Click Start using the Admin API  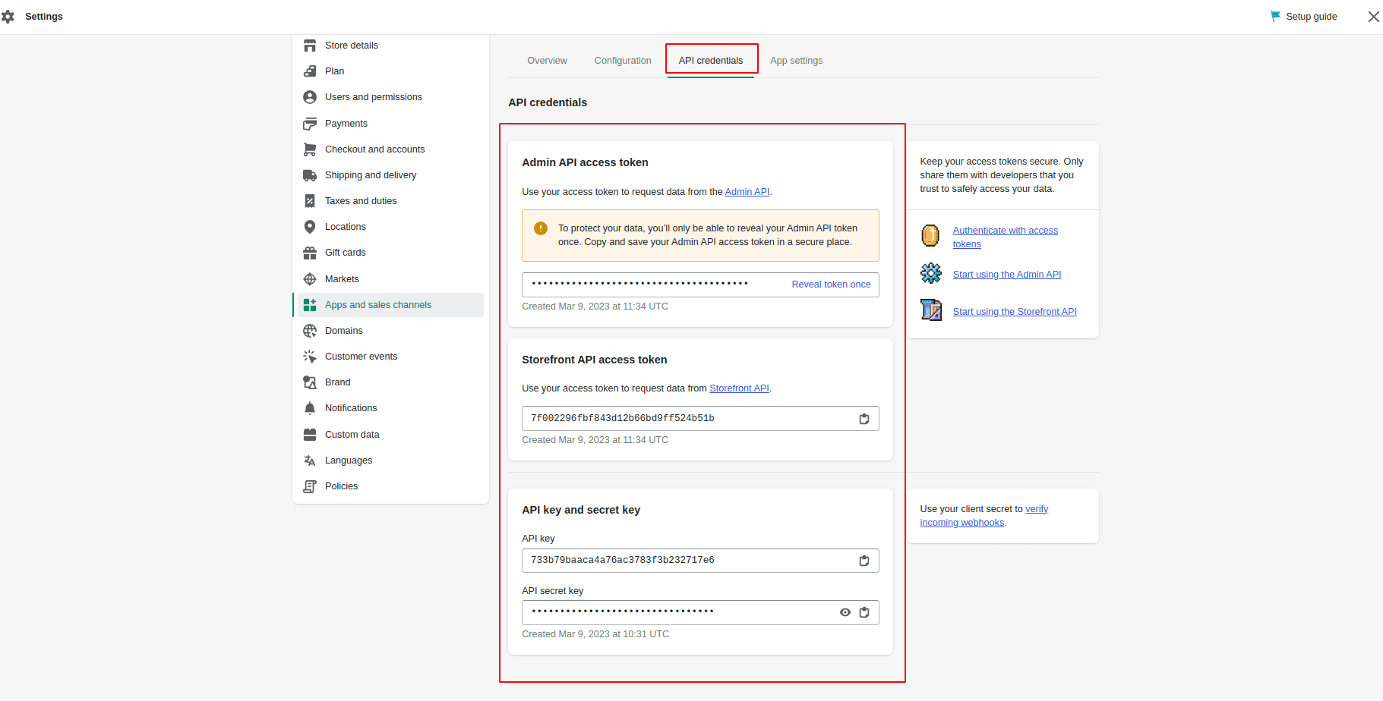pyautogui.click(x=1007, y=275)
